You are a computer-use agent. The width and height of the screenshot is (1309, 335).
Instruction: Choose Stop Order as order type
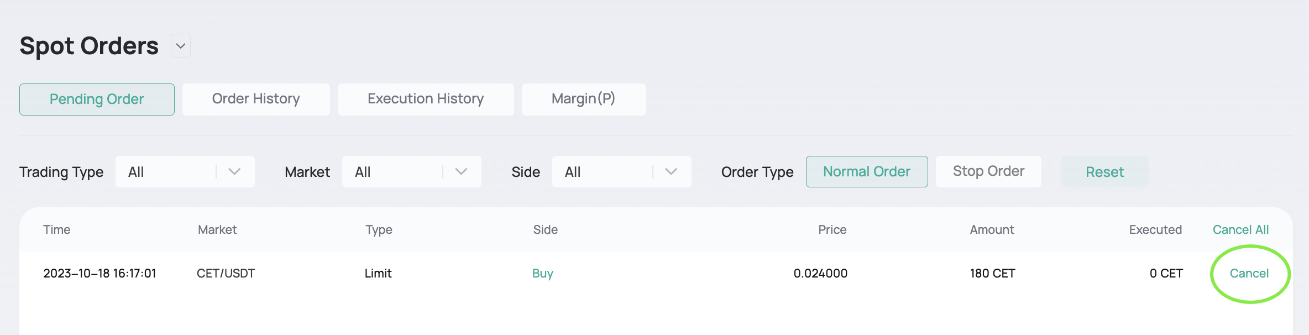(x=988, y=172)
